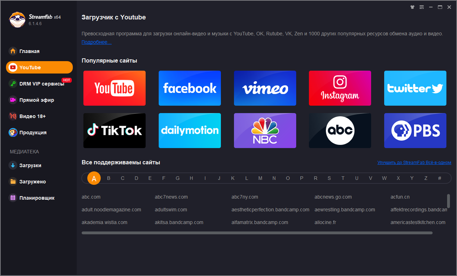Click the abc7ny.com site entry
This screenshot has height=276, width=457.
[x=245, y=197]
